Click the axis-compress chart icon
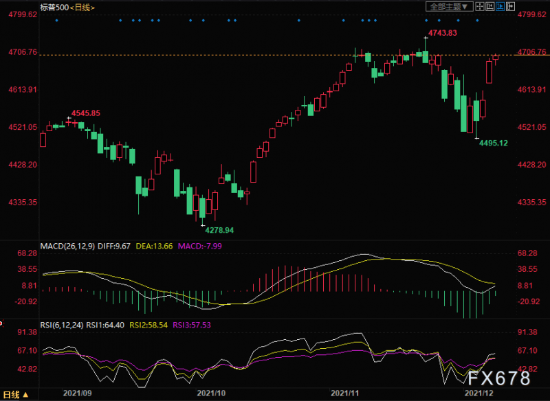Image resolution: width=550 pixels, height=401 pixels. pos(489,6)
